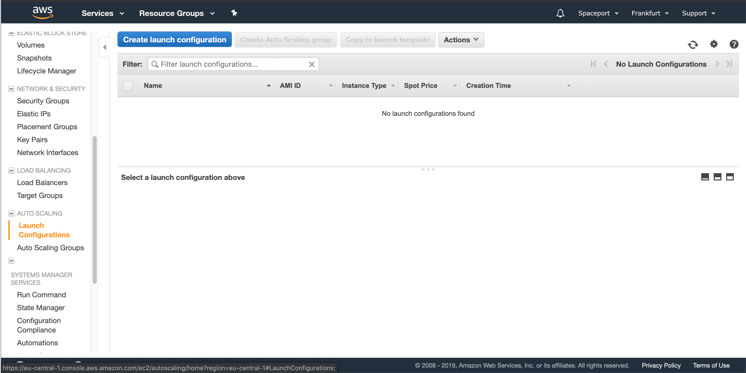Open Auto Scaling Groups in sidebar
The height and width of the screenshot is (373, 746).
[50, 248]
